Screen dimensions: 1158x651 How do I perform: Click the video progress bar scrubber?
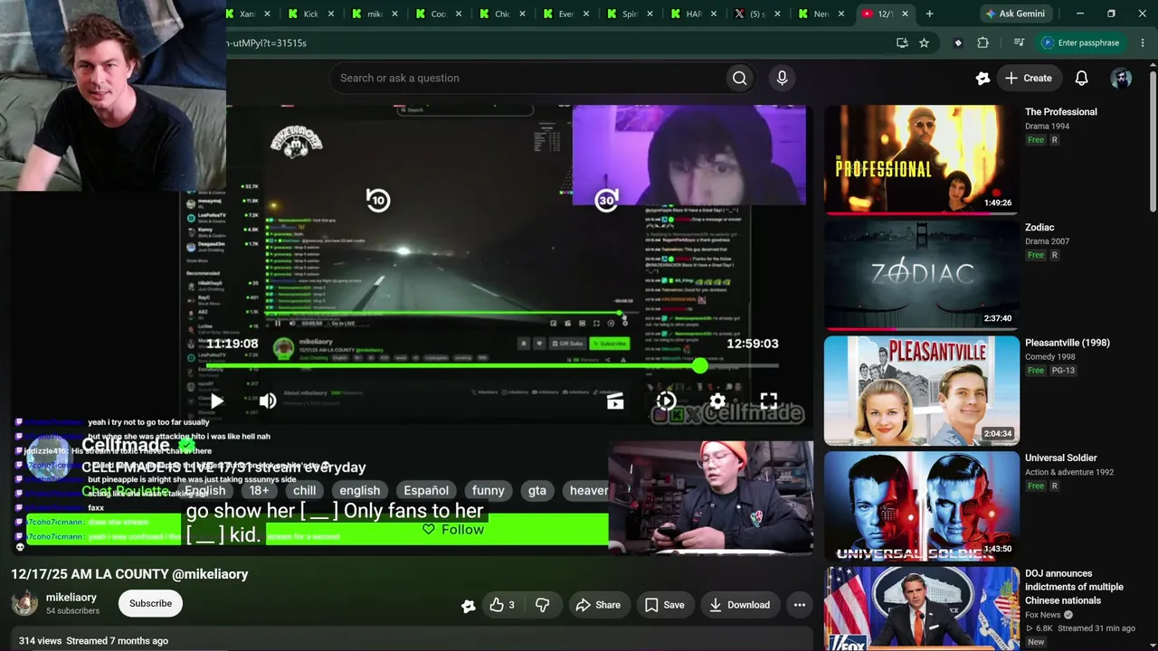click(700, 365)
